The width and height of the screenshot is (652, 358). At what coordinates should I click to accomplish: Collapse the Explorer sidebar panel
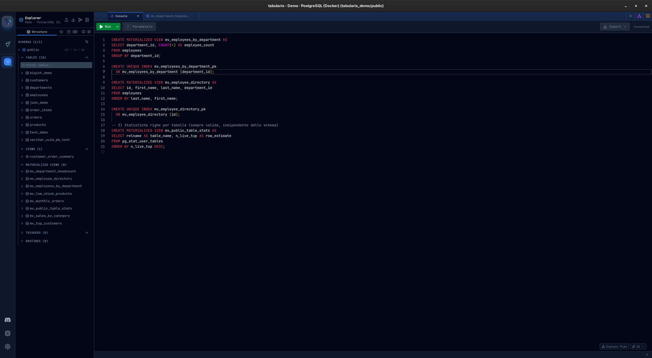tap(87, 20)
